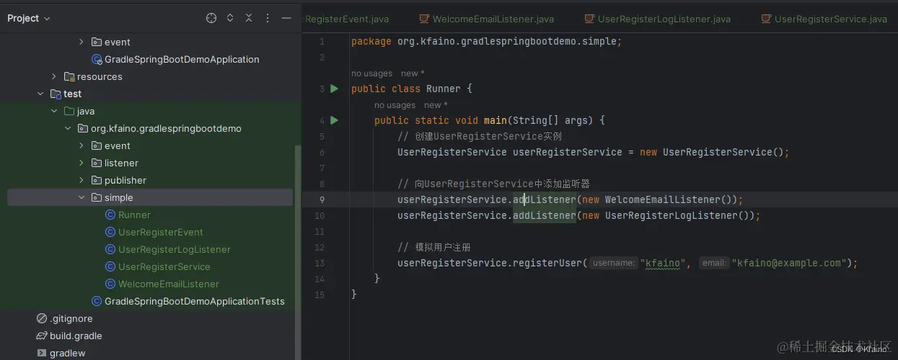898x360 pixels.
Task: Select the java source folder row
Action: coord(150,112)
